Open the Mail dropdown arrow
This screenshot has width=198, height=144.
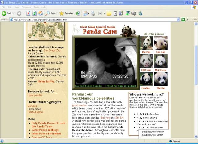tap(89, 13)
